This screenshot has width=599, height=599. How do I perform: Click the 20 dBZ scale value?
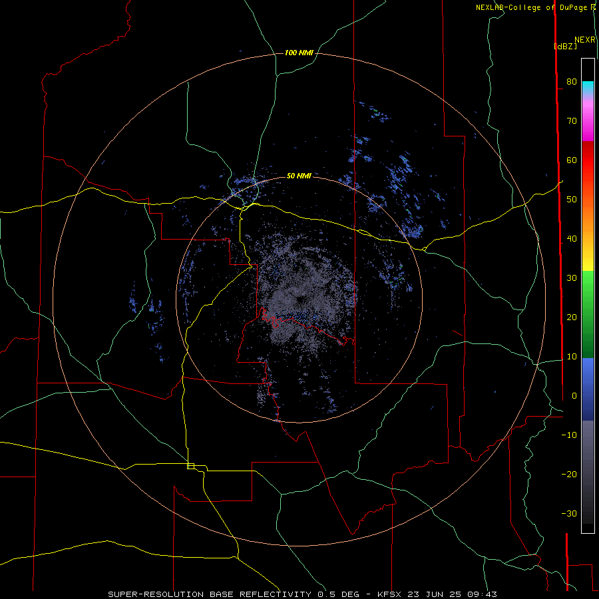coord(572,317)
